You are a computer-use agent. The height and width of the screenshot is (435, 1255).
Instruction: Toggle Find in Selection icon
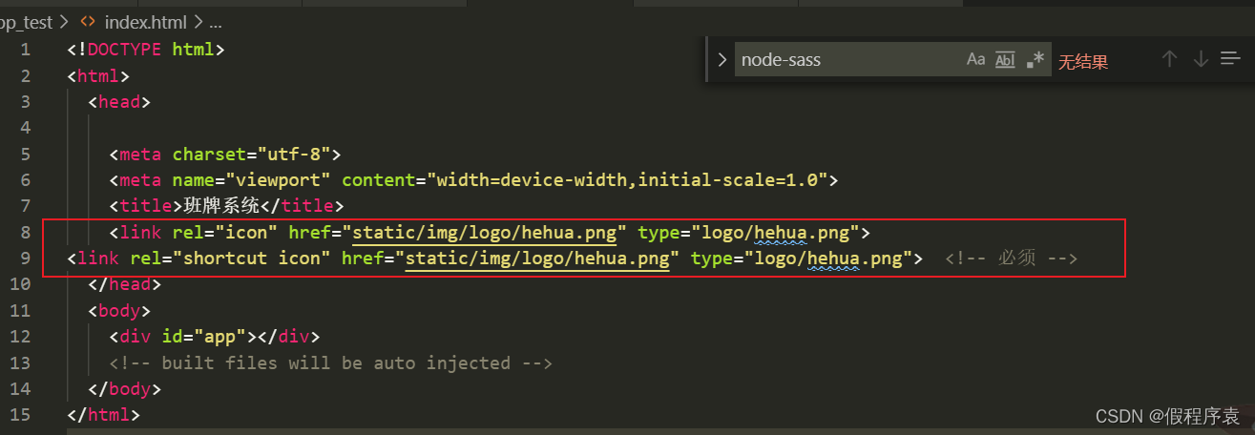tap(1230, 59)
